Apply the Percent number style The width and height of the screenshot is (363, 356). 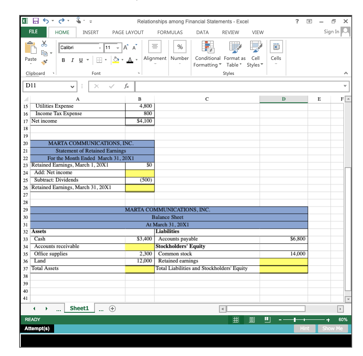coord(179,47)
